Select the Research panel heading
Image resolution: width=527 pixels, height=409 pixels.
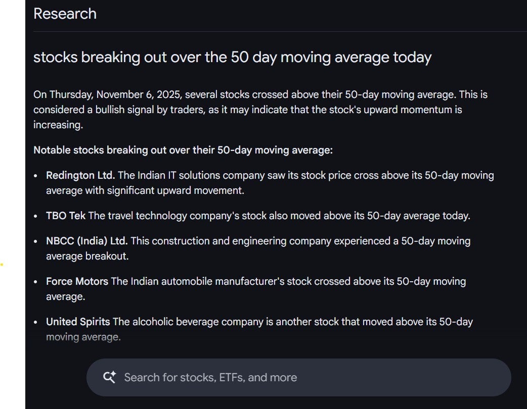pos(65,14)
